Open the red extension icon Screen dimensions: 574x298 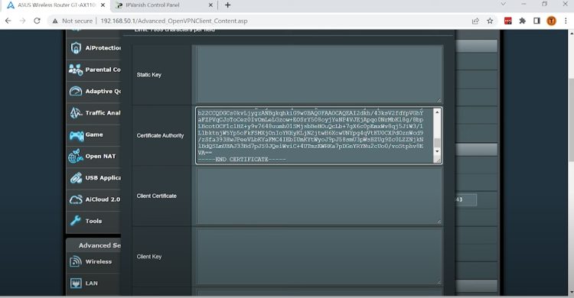(508, 21)
